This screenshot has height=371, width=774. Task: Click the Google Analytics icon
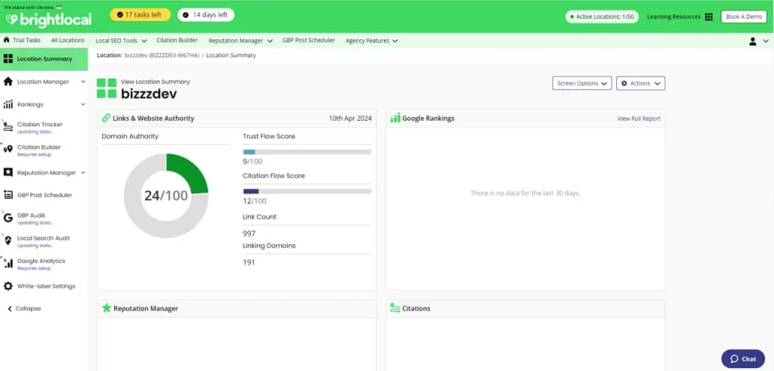[x=8, y=264]
